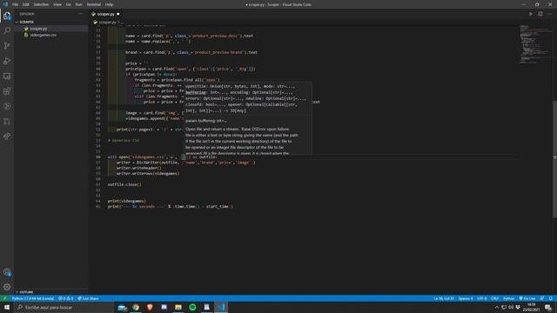
Task: Open the Explorer panel More Actions ellipsis
Action: pos(81,14)
